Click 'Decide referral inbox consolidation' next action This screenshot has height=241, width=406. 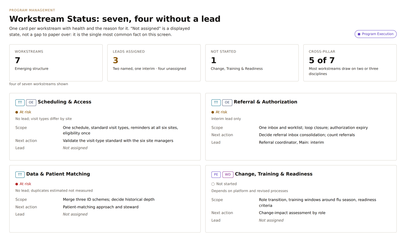click(307, 135)
